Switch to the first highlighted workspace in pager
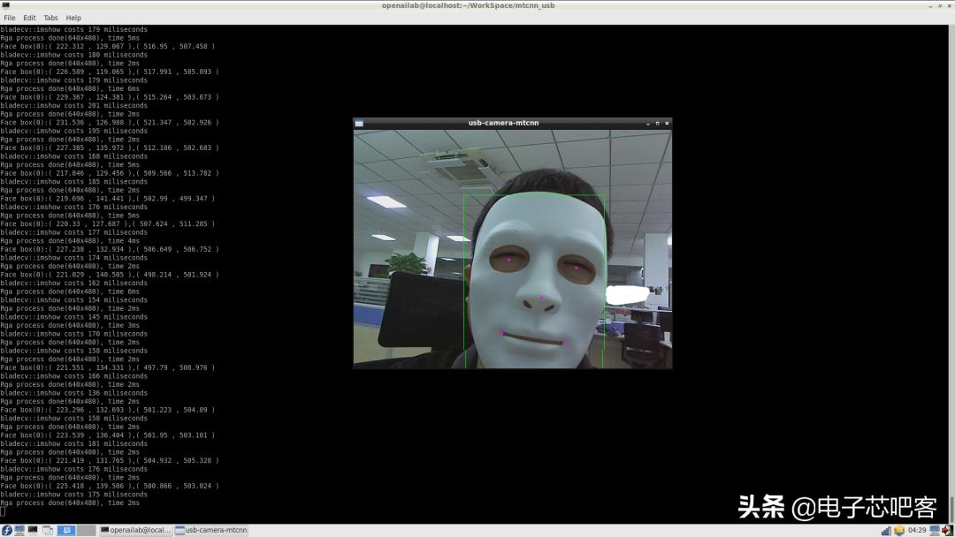Viewport: 955px width, 537px height. click(66, 530)
